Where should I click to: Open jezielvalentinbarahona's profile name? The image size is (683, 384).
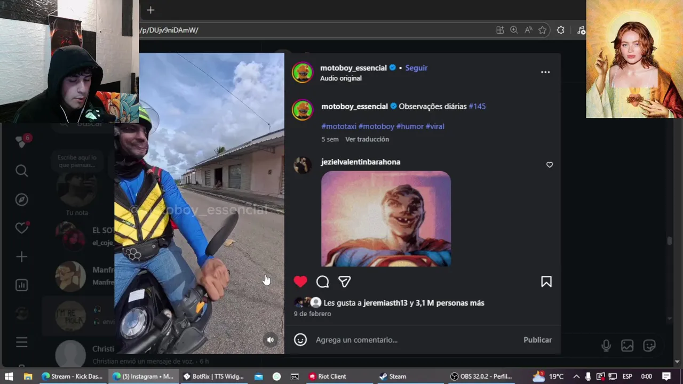click(361, 162)
